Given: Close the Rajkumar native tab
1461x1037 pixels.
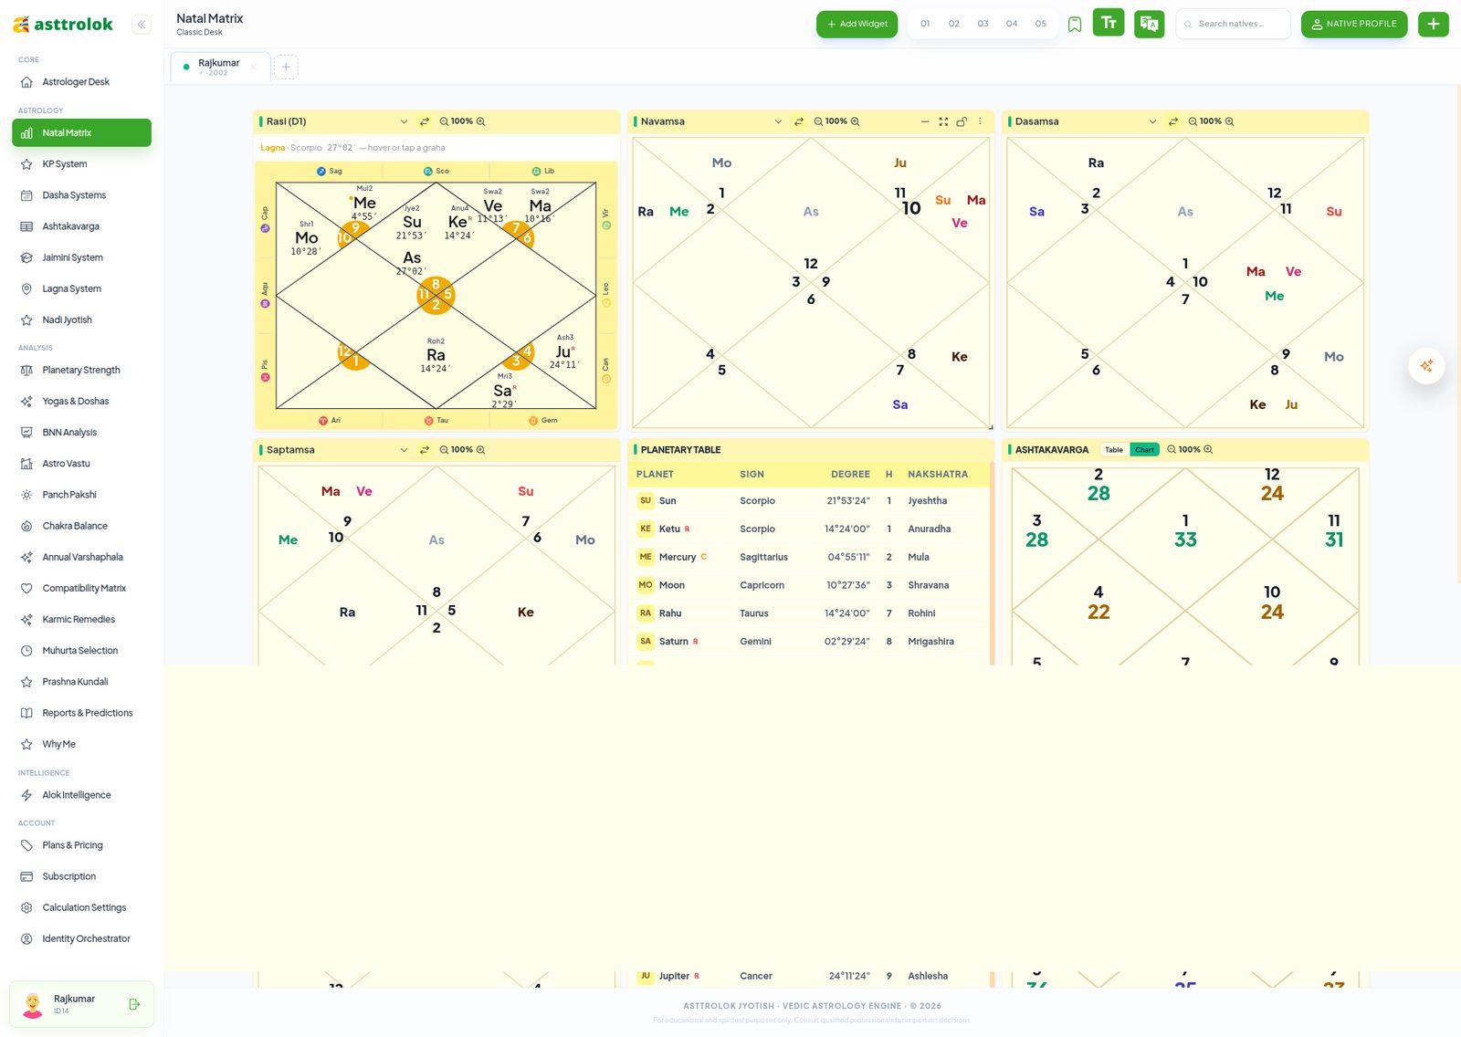Looking at the screenshot, I should 254,67.
